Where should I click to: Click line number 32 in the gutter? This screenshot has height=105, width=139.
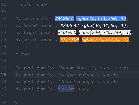(x=4, y=103)
